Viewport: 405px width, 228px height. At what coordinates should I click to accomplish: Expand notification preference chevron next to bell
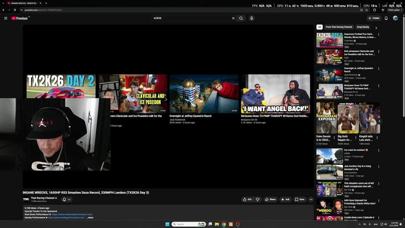point(69,199)
